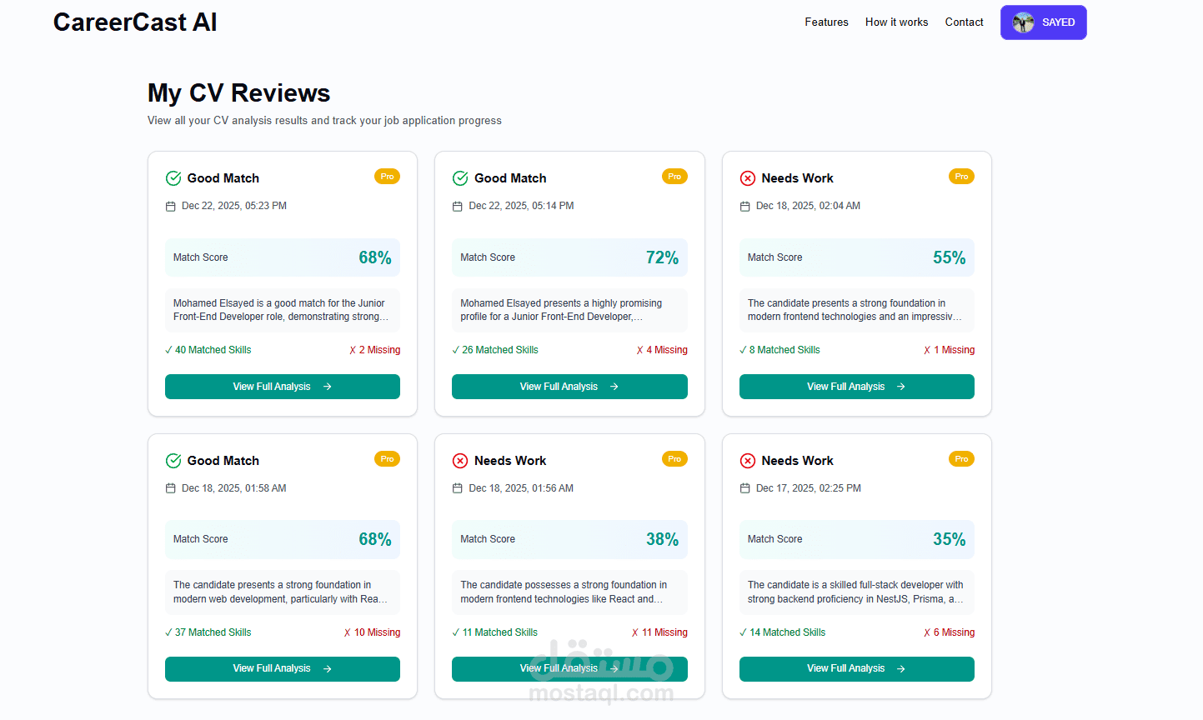Click the Pro badge on the 72% card
1203x720 pixels.
[674, 177]
